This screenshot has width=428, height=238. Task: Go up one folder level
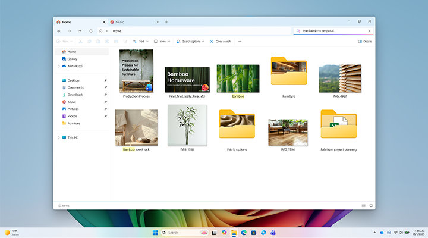tap(80, 31)
